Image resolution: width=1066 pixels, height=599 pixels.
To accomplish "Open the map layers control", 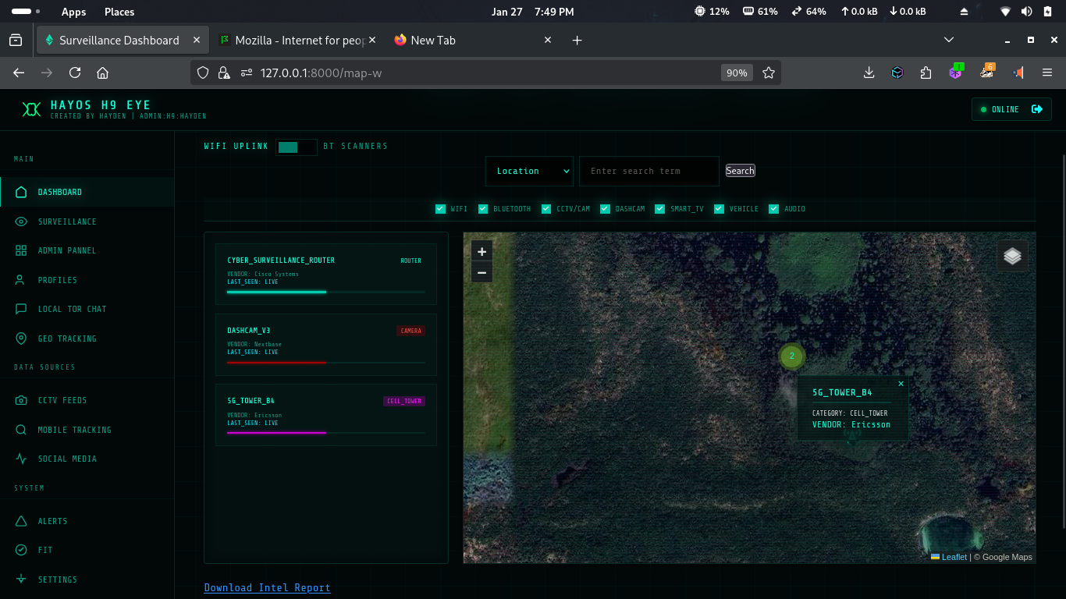I will pyautogui.click(x=1012, y=256).
